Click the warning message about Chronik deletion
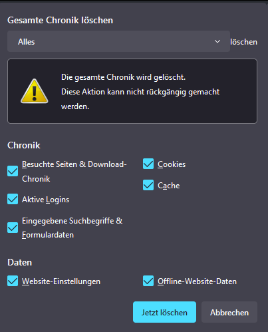The image size is (268, 332). (140, 92)
